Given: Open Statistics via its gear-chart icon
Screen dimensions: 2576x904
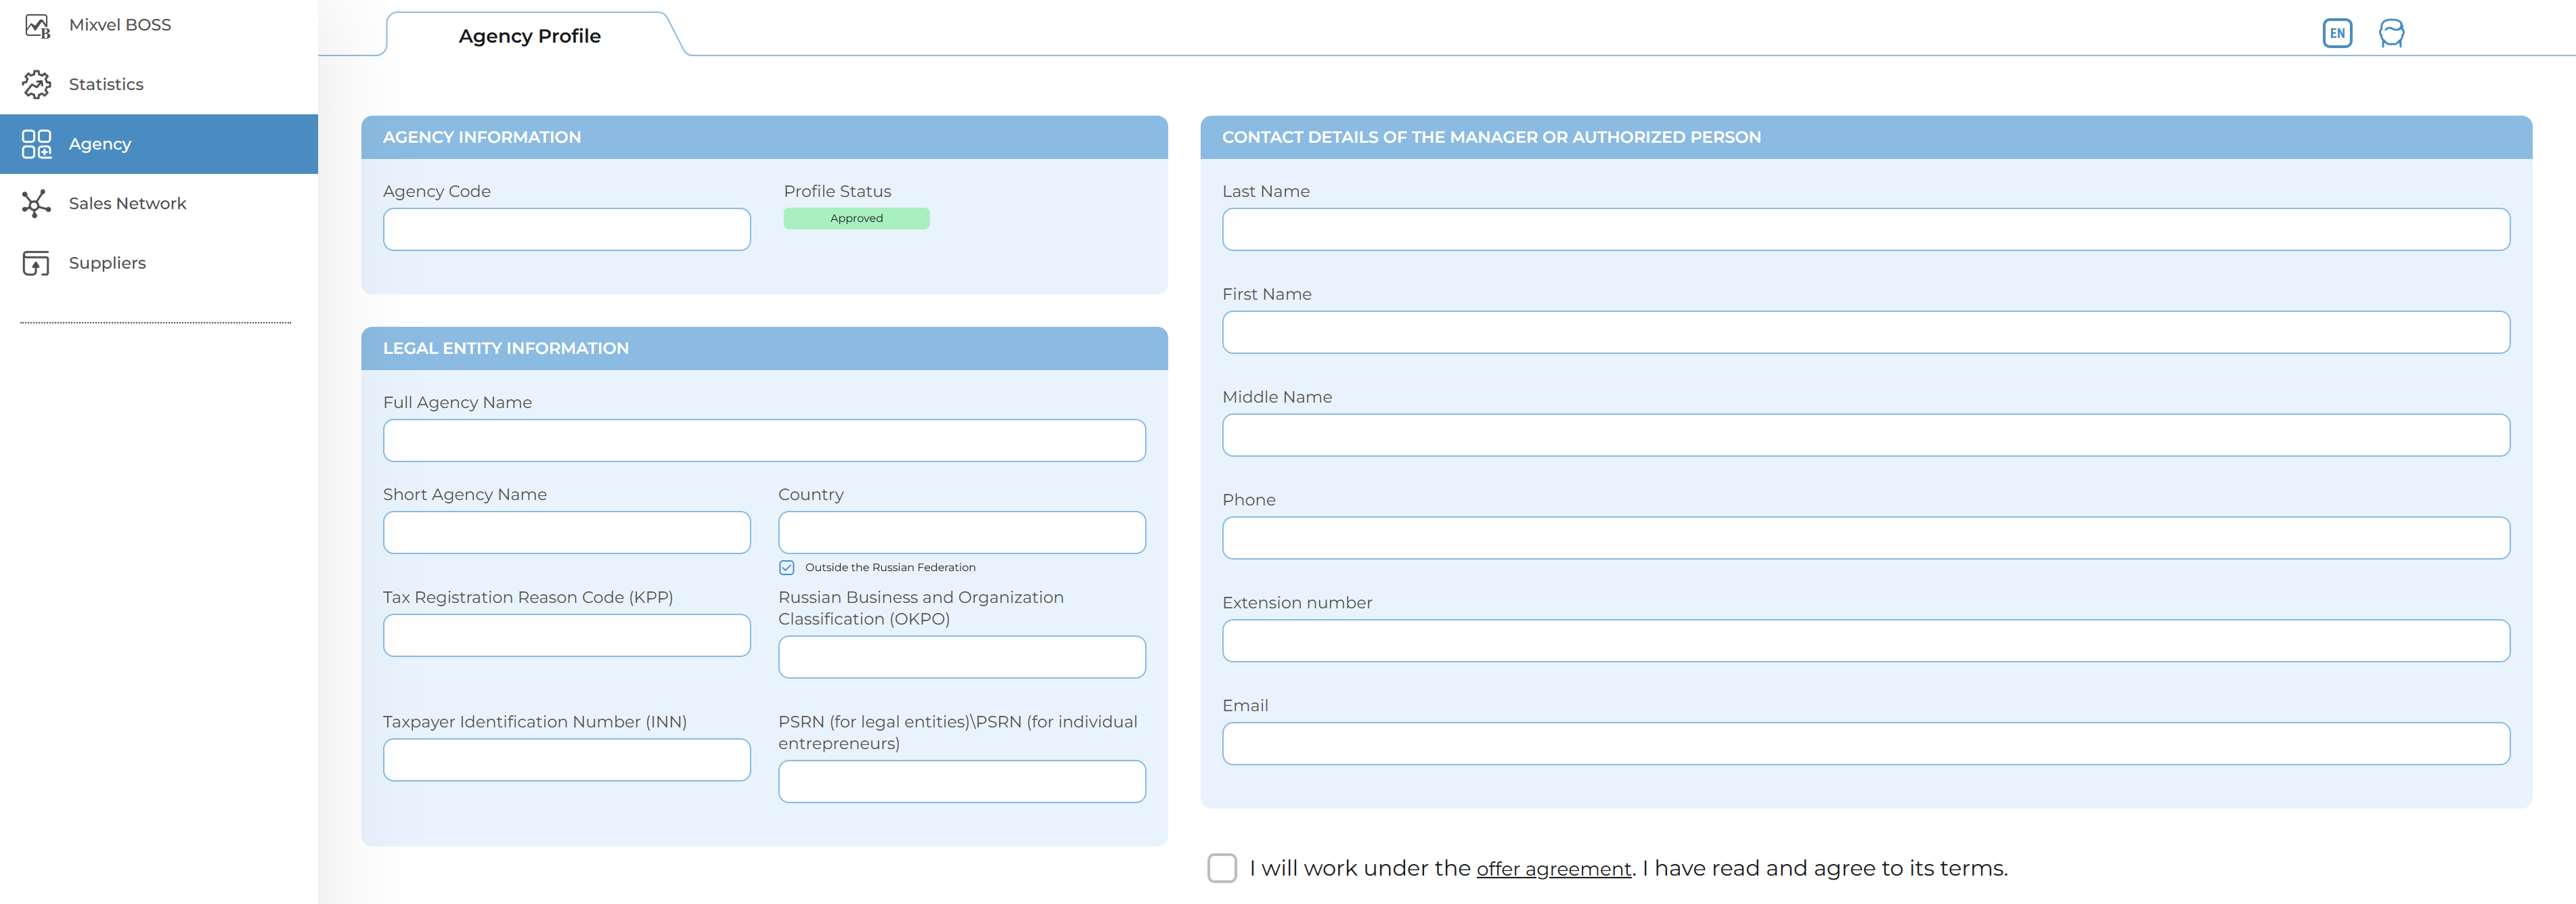Looking at the screenshot, I should (x=37, y=85).
